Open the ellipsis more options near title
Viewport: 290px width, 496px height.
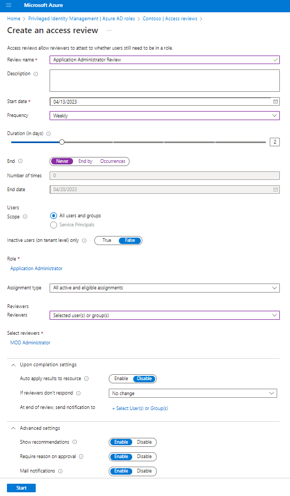[109, 30]
